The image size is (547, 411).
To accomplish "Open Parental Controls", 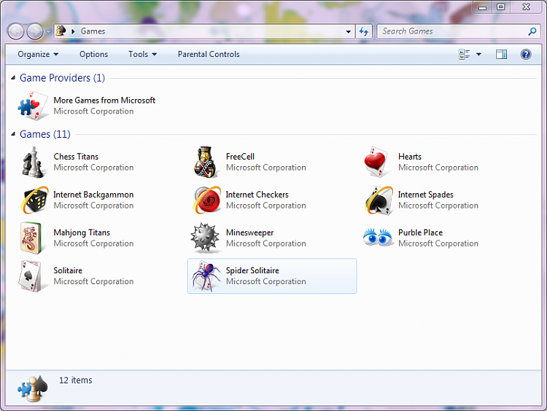I will point(209,55).
